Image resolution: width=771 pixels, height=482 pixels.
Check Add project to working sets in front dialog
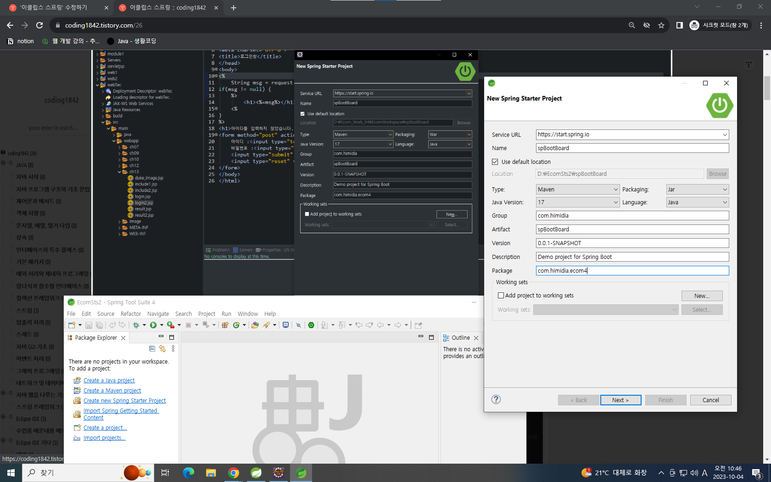(501, 296)
